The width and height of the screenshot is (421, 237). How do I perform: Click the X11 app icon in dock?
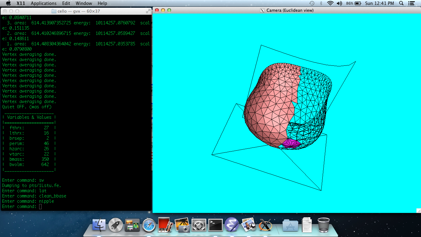coord(265,225)
